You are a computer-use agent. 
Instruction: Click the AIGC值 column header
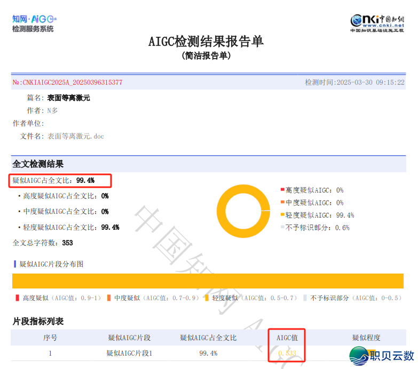287,338
